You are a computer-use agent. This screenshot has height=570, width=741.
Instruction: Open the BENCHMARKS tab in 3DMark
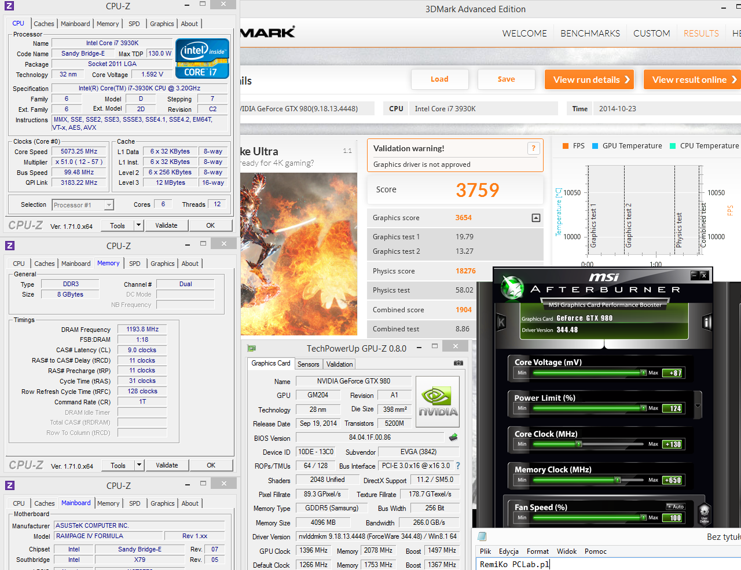click(590, 34)
